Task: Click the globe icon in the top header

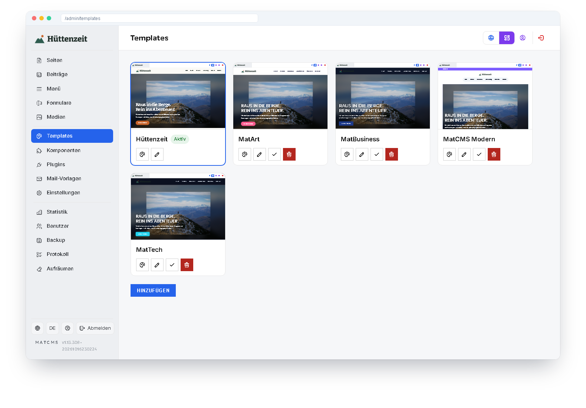Action: [491, 38]
